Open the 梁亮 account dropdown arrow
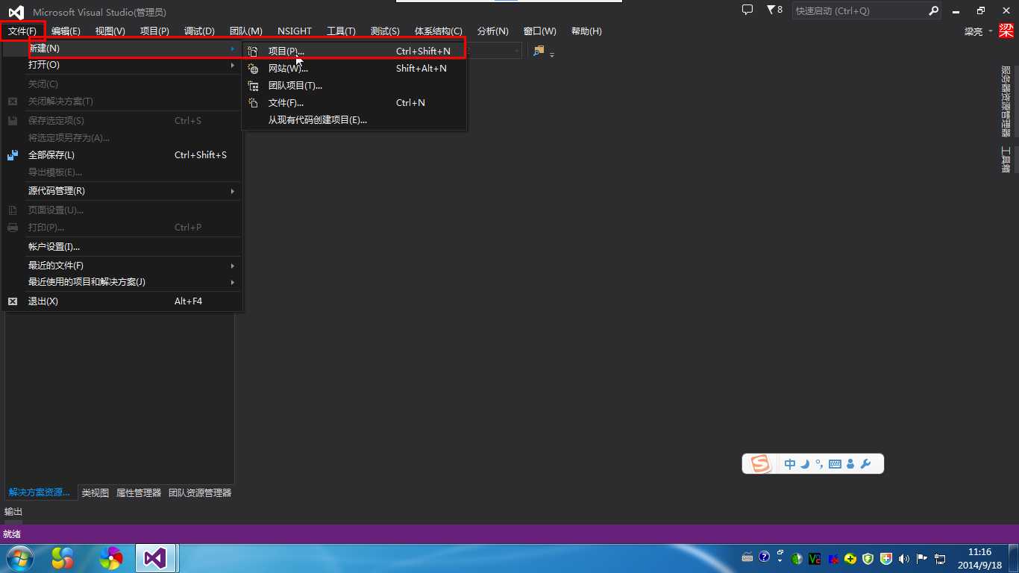 [990, 31]
